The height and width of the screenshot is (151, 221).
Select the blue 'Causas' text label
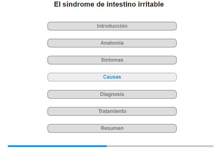pyautogui.click(x=112, y=77)
